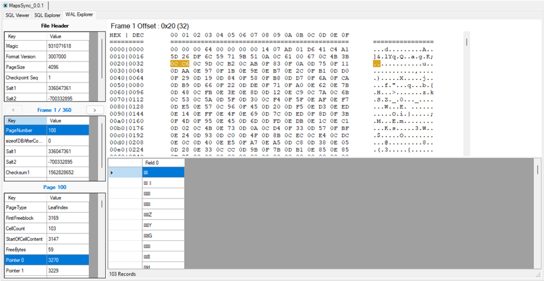Click the Field 0 column header

(163, 163)
